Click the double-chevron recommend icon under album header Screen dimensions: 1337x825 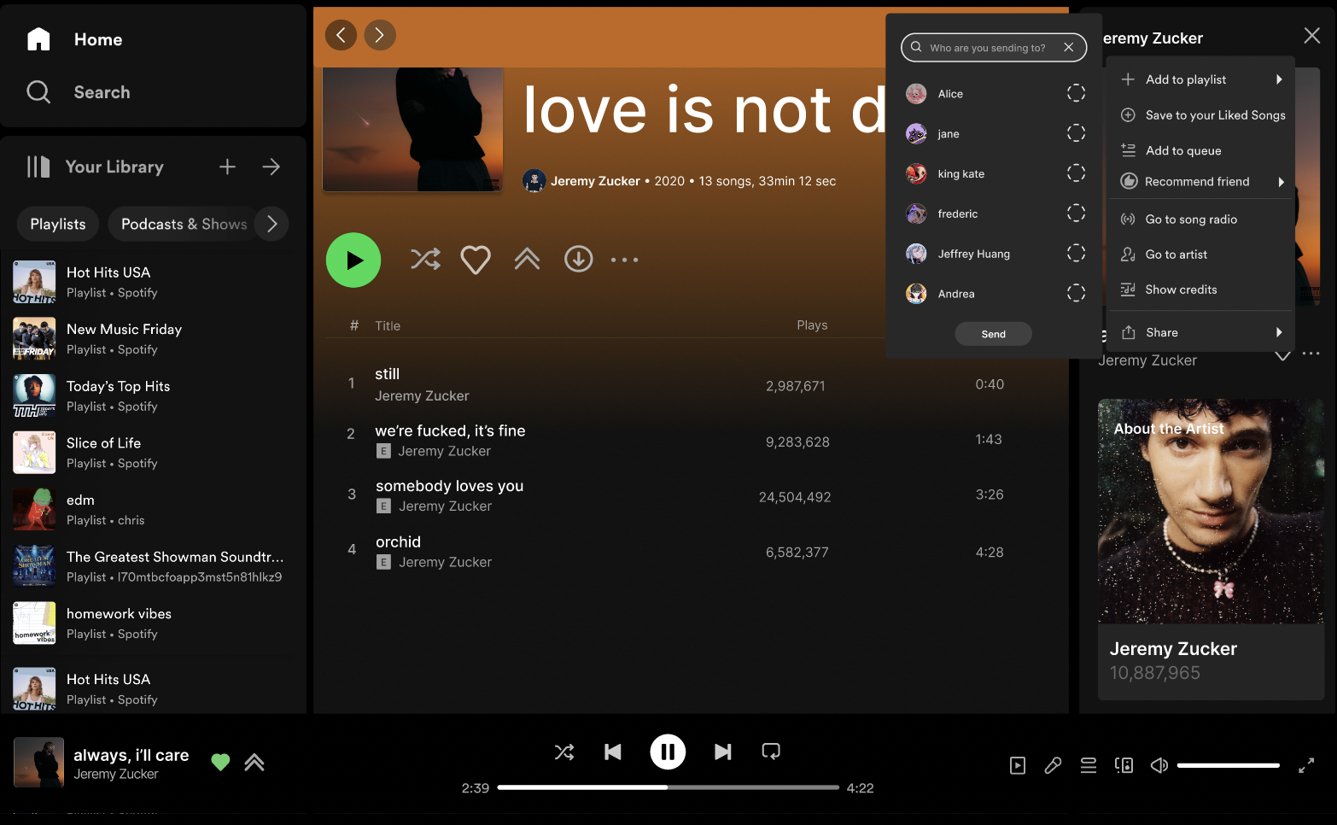527,259
